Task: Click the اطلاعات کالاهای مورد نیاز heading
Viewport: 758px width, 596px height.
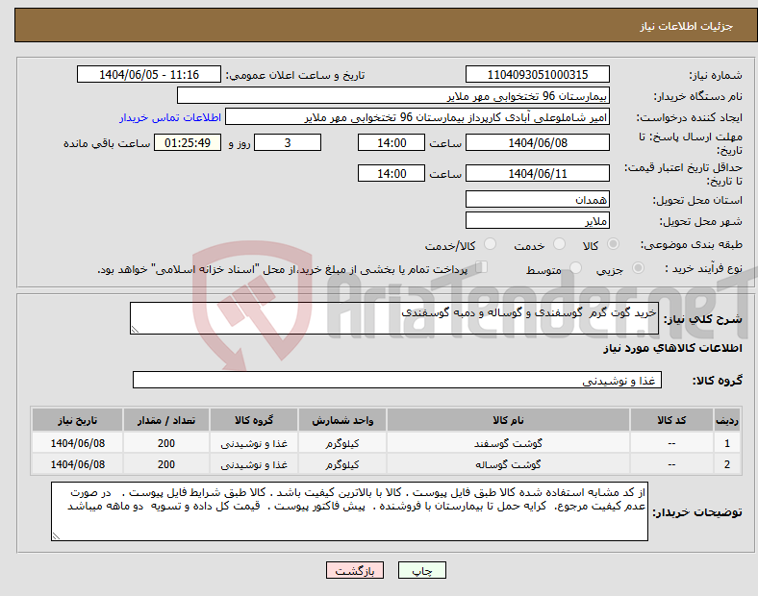Action: [672, 348]
